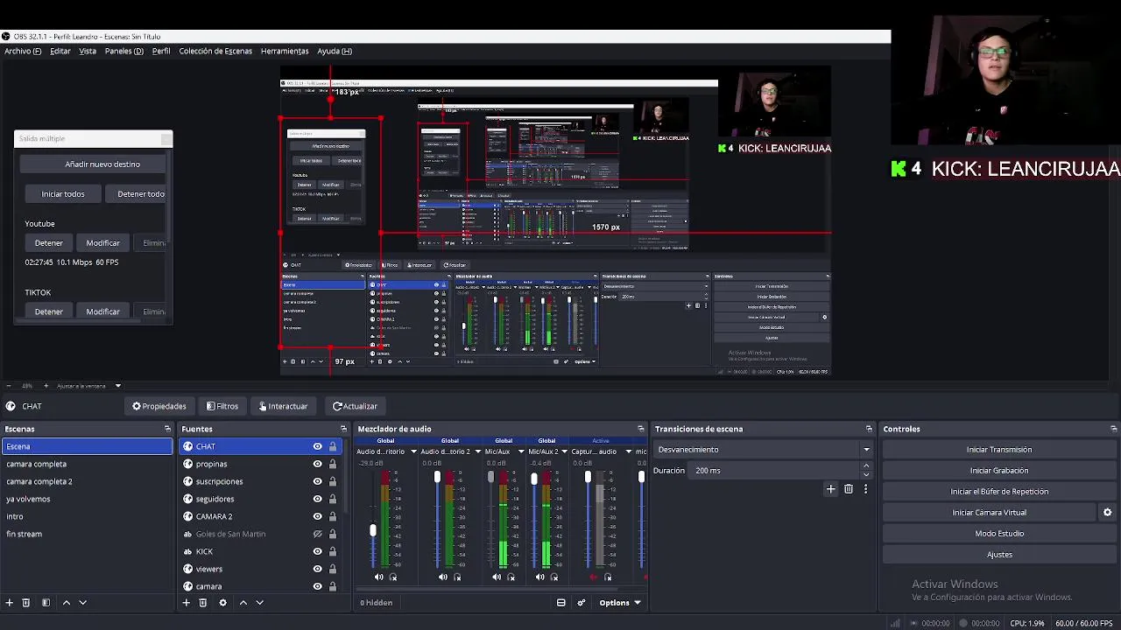Mute the Mic/Aux channel speaker icon
The image size is (1121, 630).
pos(497,577)
